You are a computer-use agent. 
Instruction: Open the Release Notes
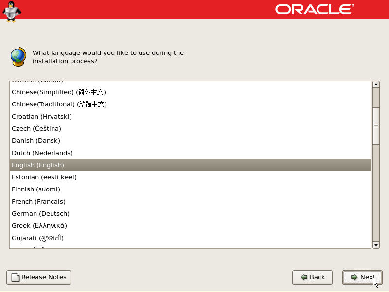click(x=38, y=277)
